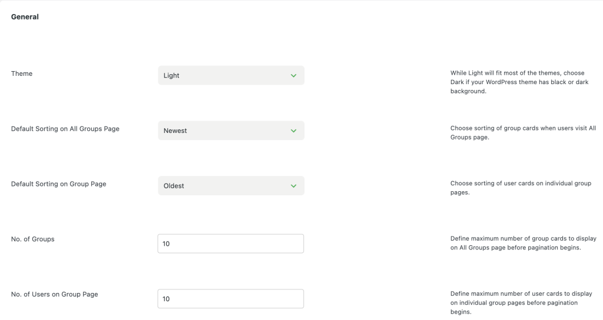Click the green arrow beside Oldest
603x320 pixels.
coord(293,186)
